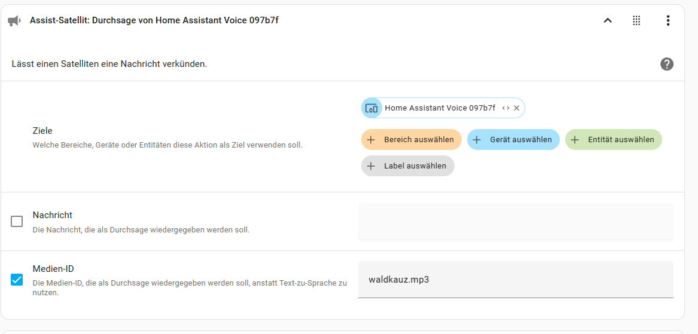Click the device icon on the target chip

coord(371,108)
